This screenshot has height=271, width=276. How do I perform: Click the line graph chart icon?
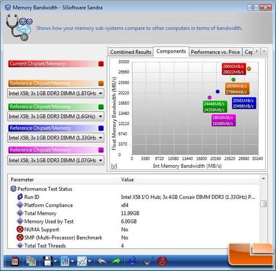pos(82,261)
